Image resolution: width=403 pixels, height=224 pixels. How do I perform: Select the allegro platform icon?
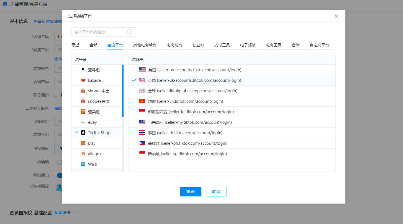pyautogui.click(x=83, y=154)
